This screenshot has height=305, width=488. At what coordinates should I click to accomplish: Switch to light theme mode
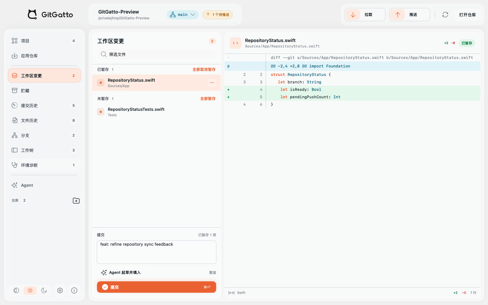click(30, 290)
